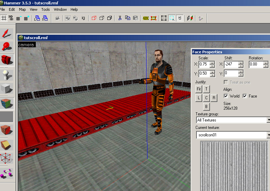Open the Map menu
The image size is (270, 191).
click(22, 9)
